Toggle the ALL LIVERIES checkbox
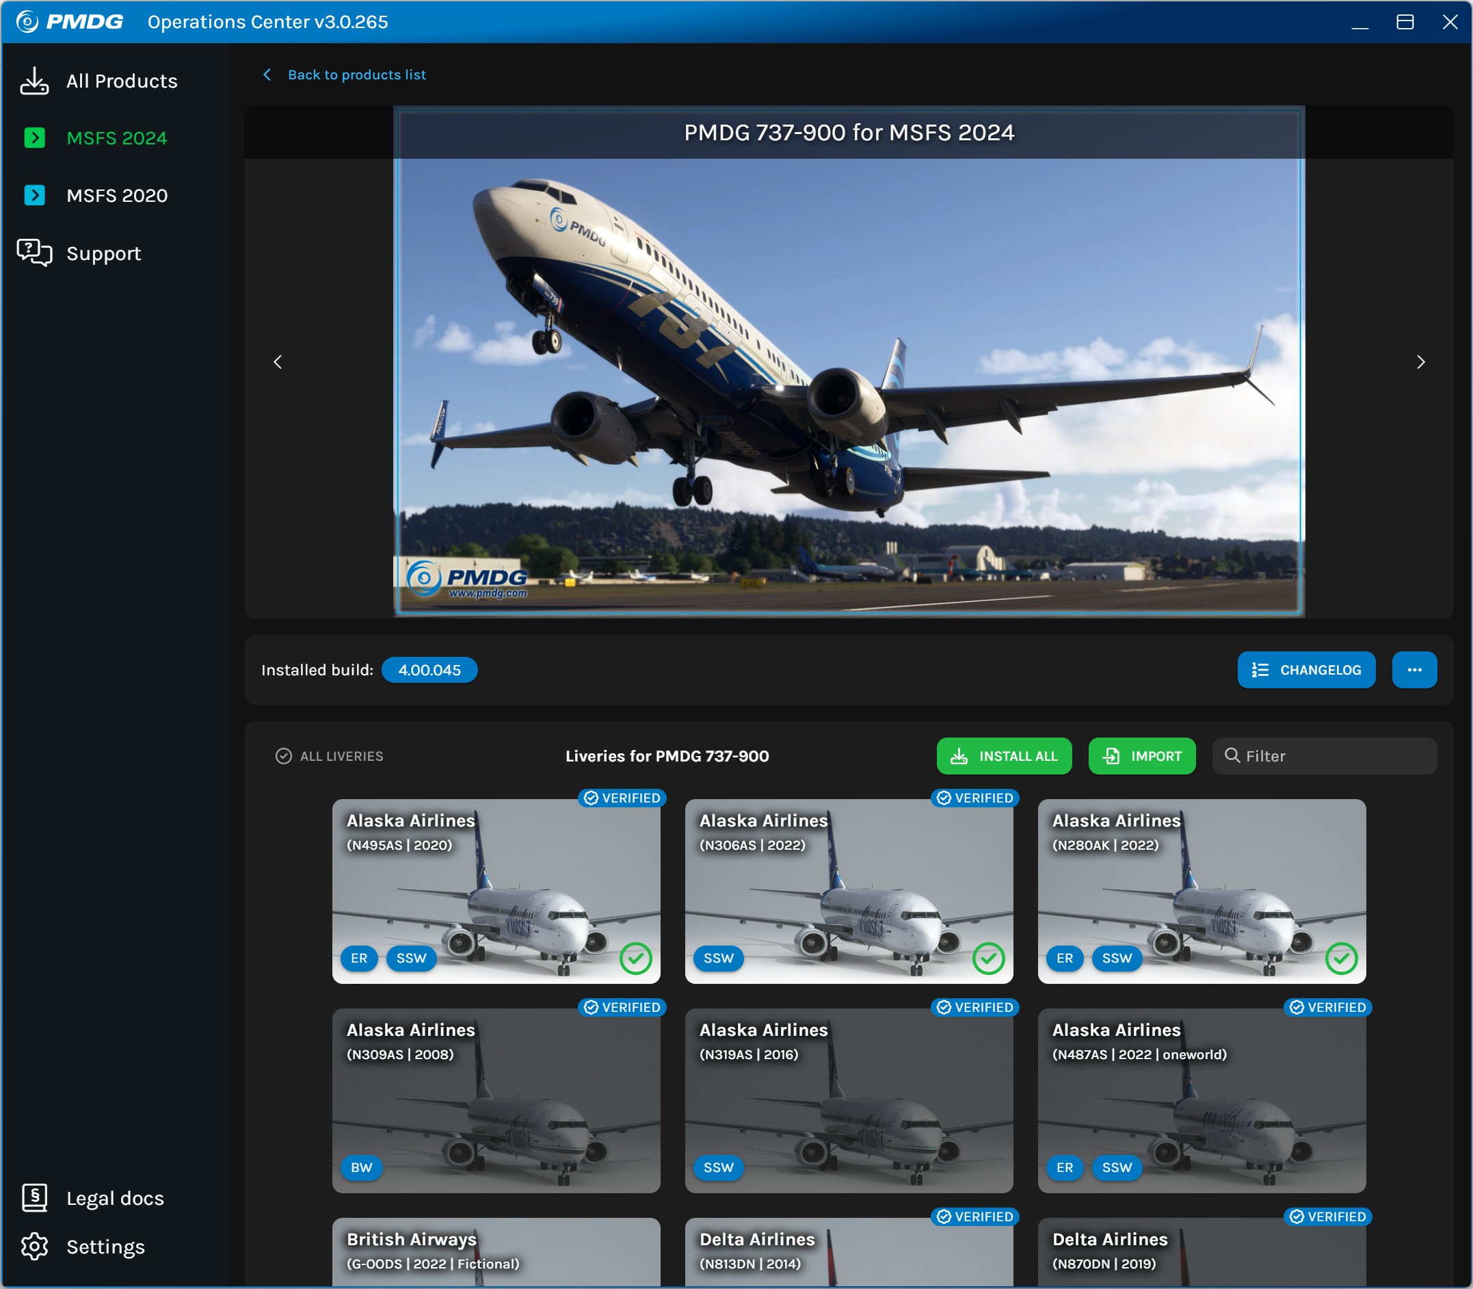1473x1289 pixels. (x=283, y=756)
